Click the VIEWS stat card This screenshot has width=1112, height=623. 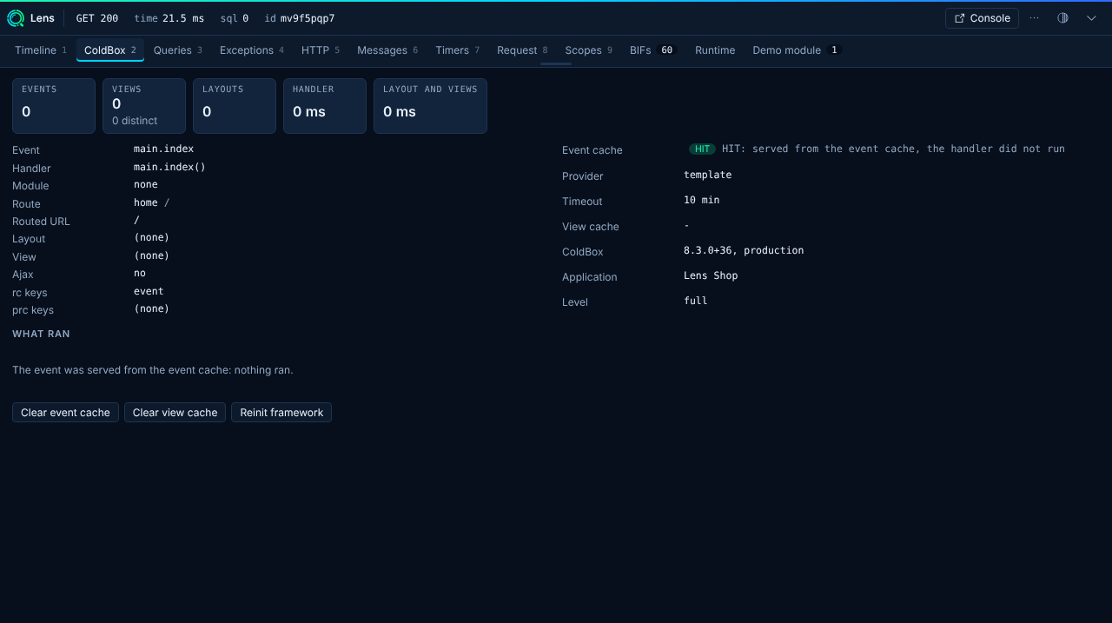(144, 106)
